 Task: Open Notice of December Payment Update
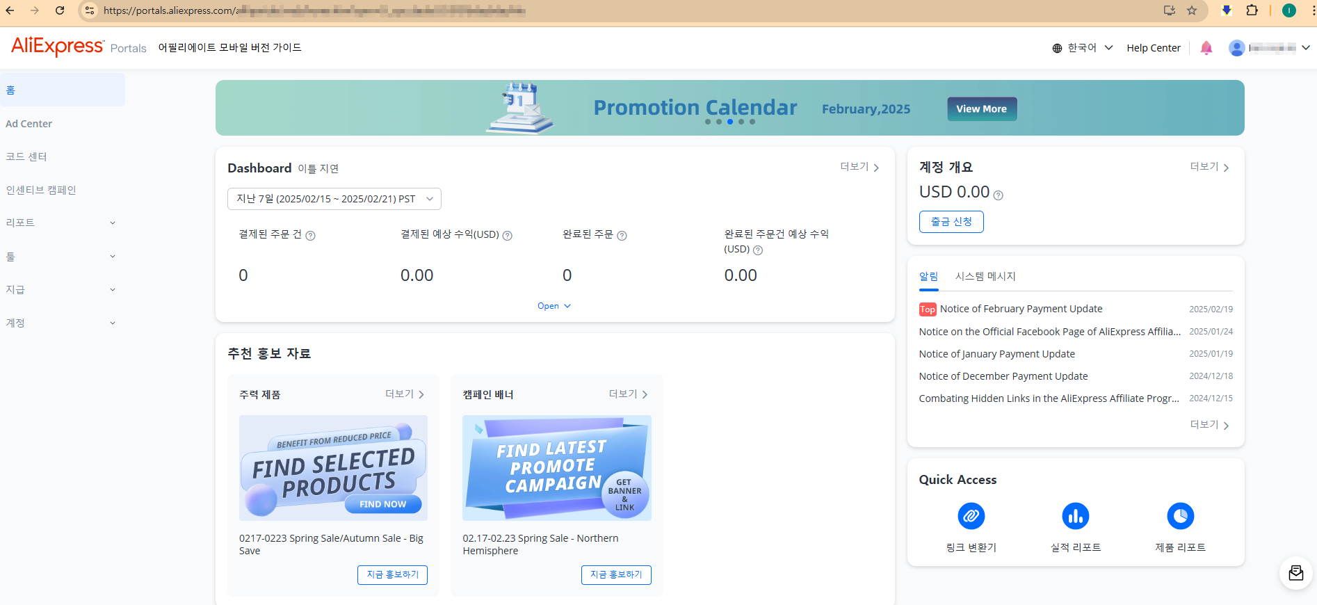click(x=1003, y=376)
